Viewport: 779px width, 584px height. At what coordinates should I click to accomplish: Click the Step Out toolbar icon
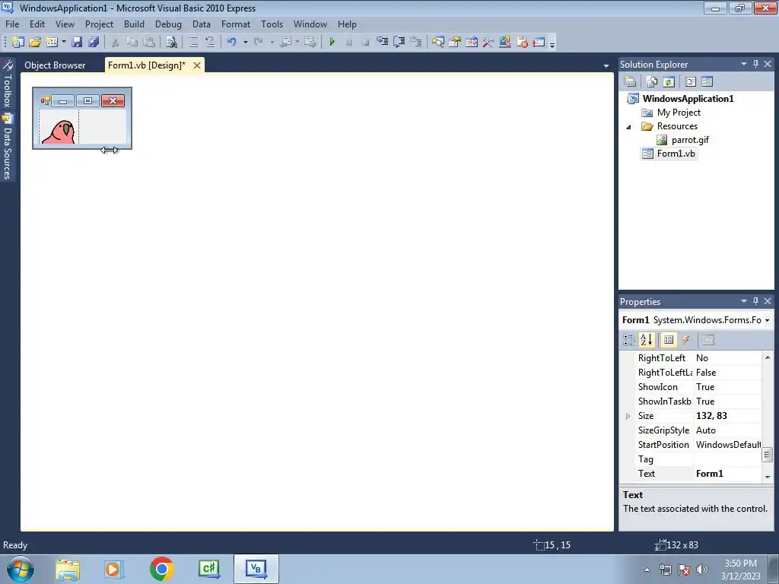point(416,43)
